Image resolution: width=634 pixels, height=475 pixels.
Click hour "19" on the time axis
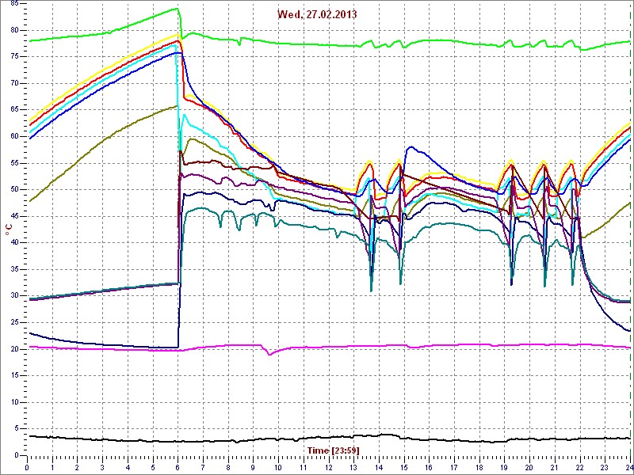(505, 467)
